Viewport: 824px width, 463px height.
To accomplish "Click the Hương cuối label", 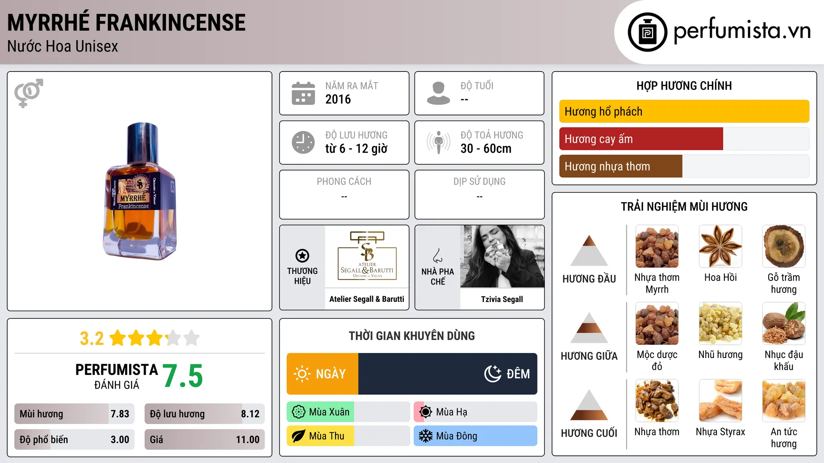I will point(589,433).
